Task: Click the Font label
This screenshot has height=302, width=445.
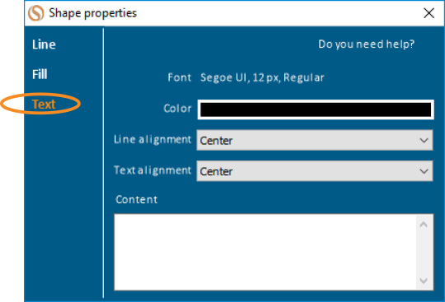Action: tap(180, 77)
